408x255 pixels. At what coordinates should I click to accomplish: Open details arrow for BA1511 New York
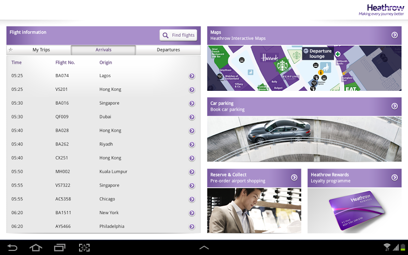(192, 213)
